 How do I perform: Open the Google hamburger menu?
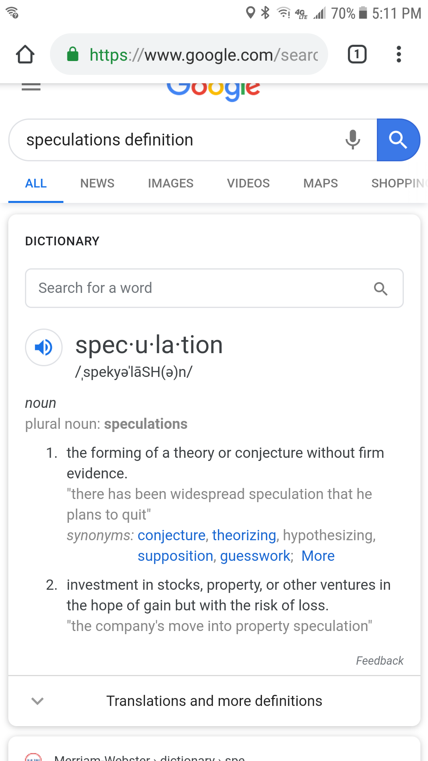pyautogui.click(x=31, y=87)
